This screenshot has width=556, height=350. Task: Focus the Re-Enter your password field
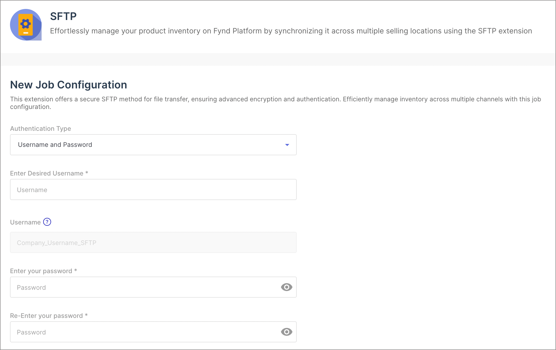point(153,332)
